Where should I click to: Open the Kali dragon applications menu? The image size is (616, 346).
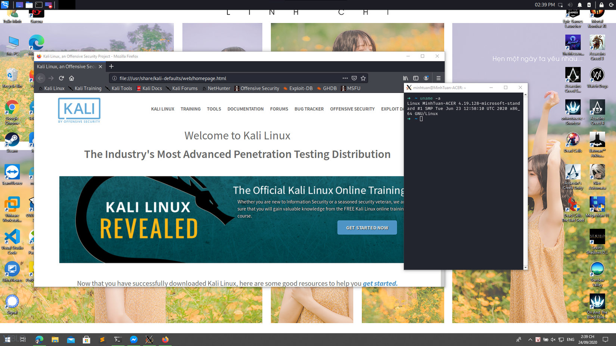[5, 5]
